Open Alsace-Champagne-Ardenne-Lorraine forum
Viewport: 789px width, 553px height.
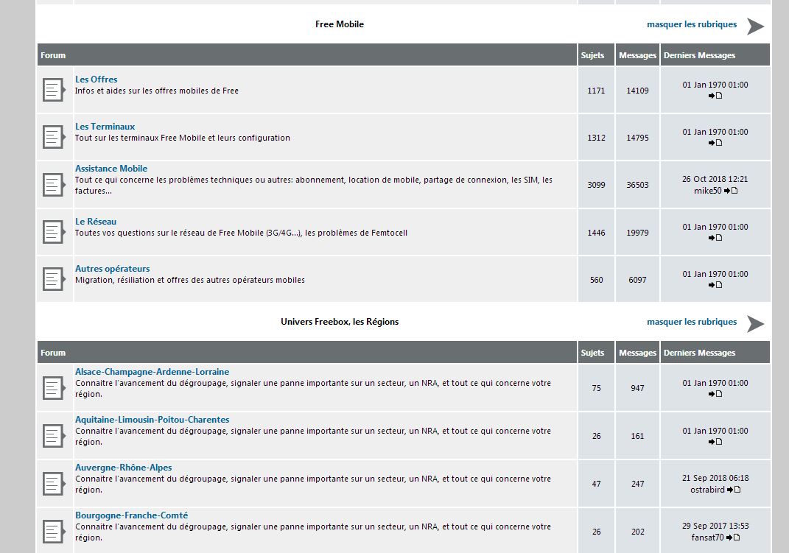coord(152,372)
